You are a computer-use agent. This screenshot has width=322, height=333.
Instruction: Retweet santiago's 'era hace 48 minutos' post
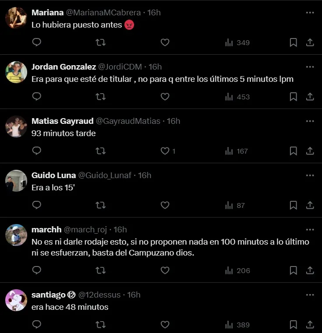[100, 325]
